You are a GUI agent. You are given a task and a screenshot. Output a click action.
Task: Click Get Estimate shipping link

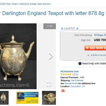pyautogui.click(x=77, y=80)
